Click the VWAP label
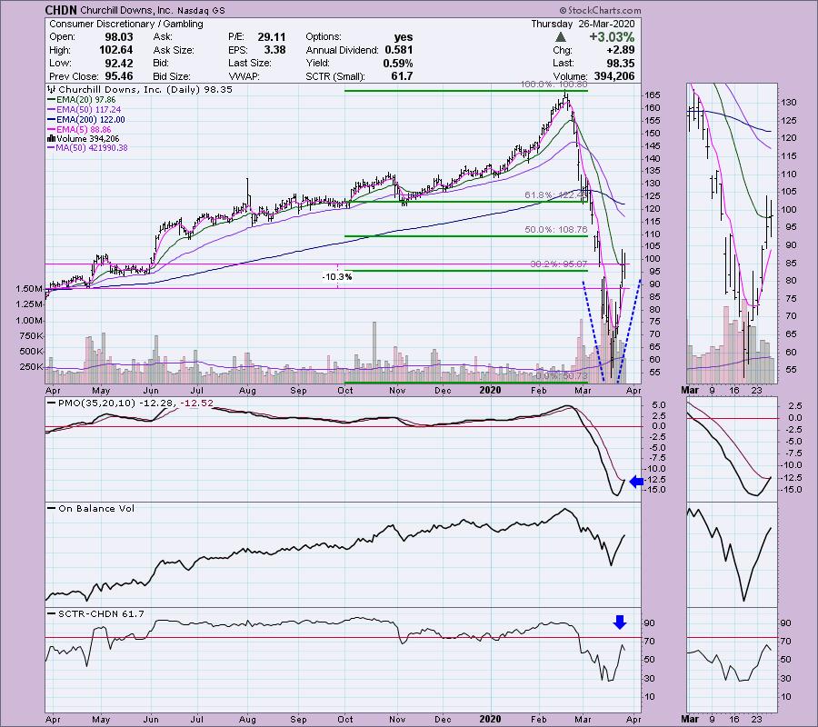818x727 pixels. pyautogui.click(x=244, y=76)
